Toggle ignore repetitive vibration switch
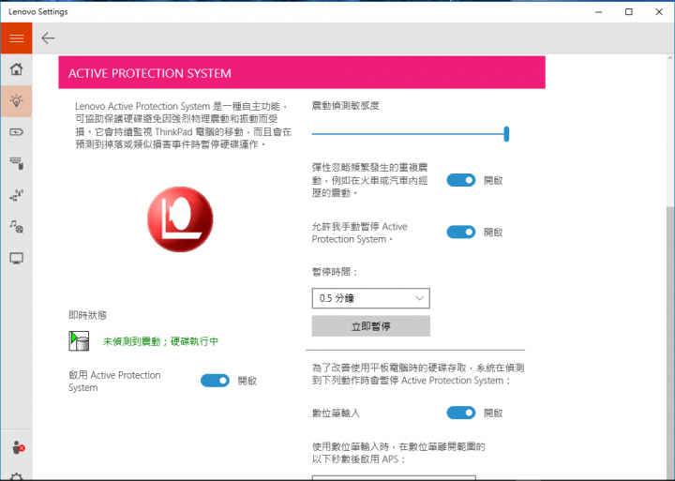This screenshot has height=481, width=675. tap(460, 180)
